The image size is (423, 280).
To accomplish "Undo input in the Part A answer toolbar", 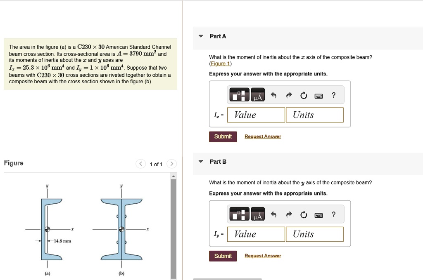I will (273, 94).
